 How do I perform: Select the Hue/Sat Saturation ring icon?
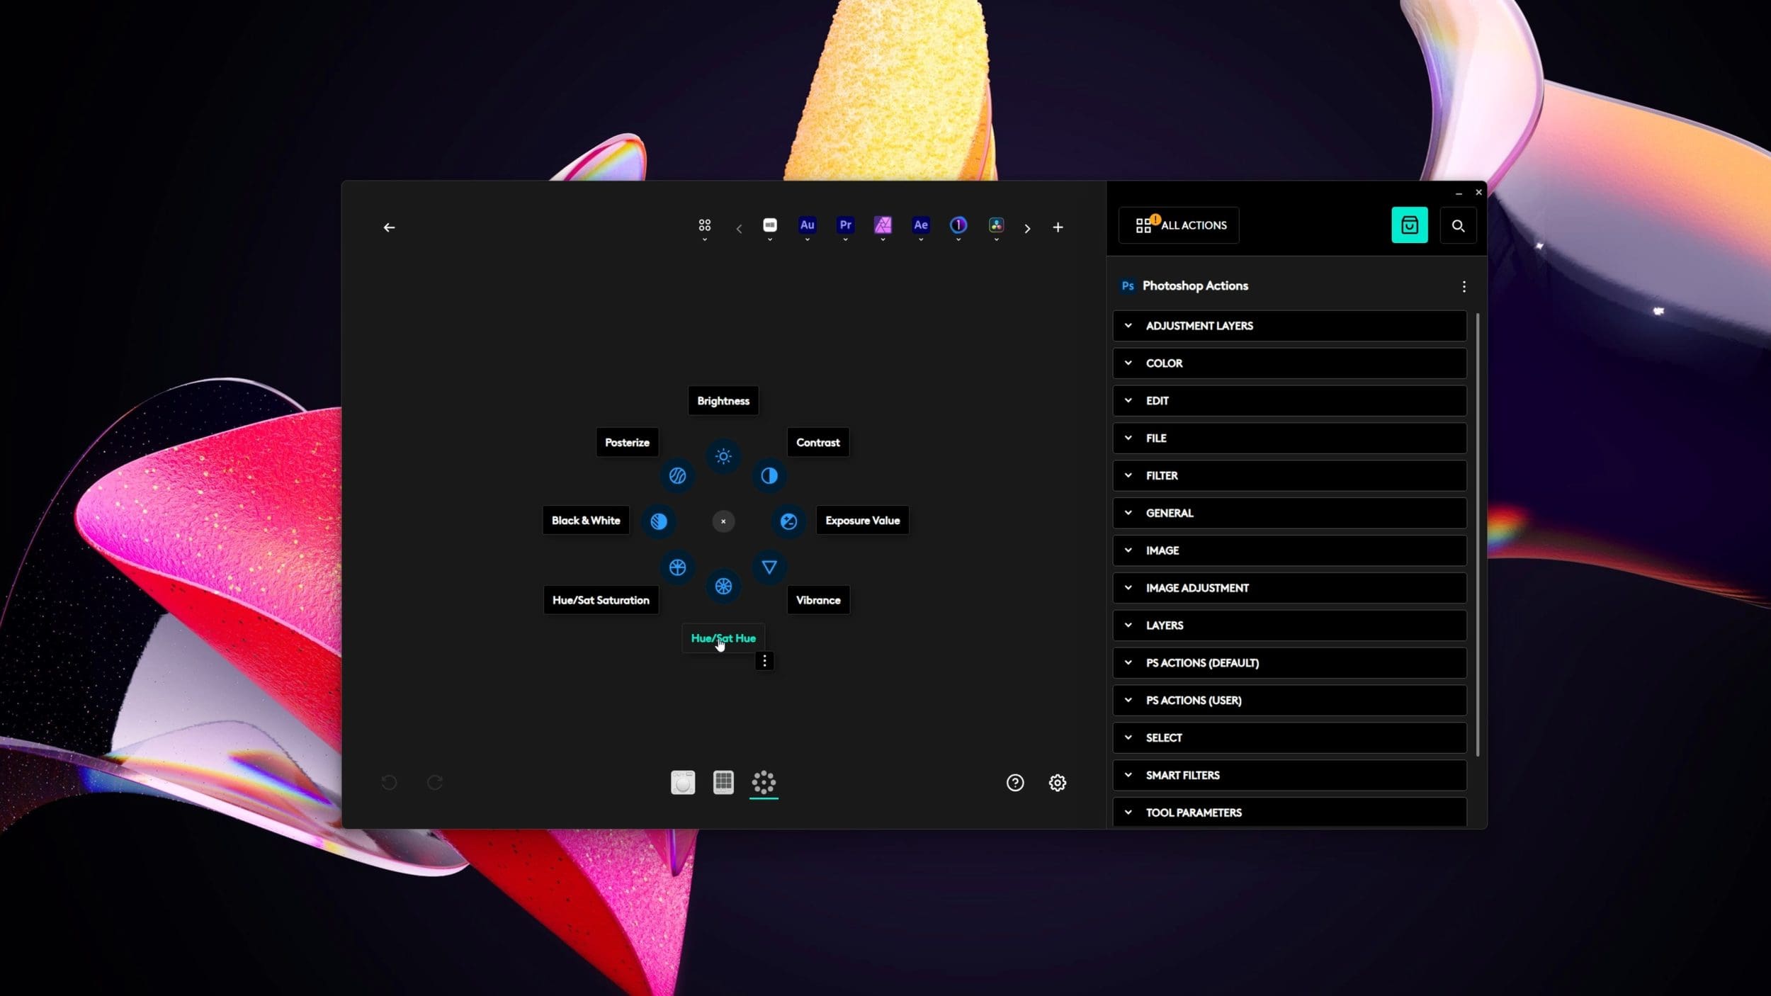[x=677, y=567]
